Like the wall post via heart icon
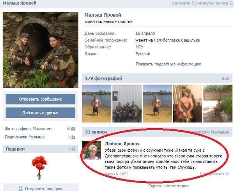Viewport: 234px width, 191px height. pyautogui.click(x=227, y=174)
